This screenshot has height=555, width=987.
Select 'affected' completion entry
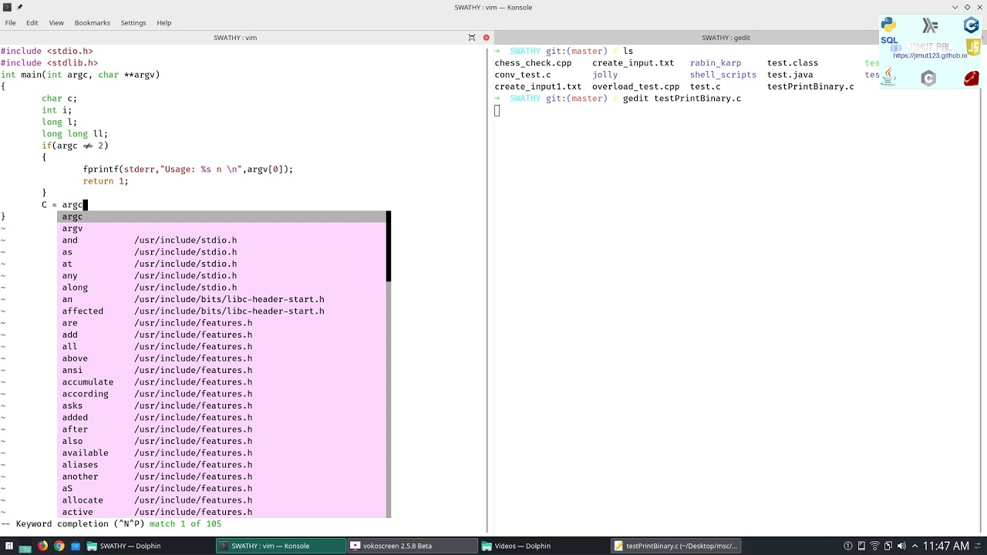(x=222, y=311)
